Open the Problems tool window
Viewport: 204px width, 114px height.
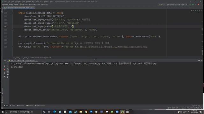coord(21,106)
